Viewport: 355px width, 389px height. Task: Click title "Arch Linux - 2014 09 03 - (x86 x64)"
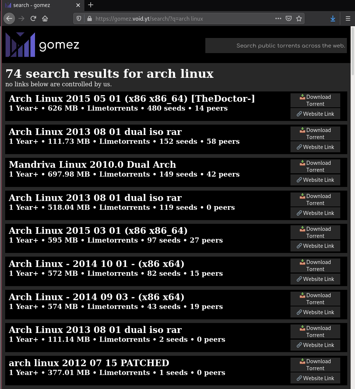[x=97, y=297]
